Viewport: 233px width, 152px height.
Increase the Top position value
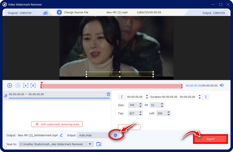141,112
